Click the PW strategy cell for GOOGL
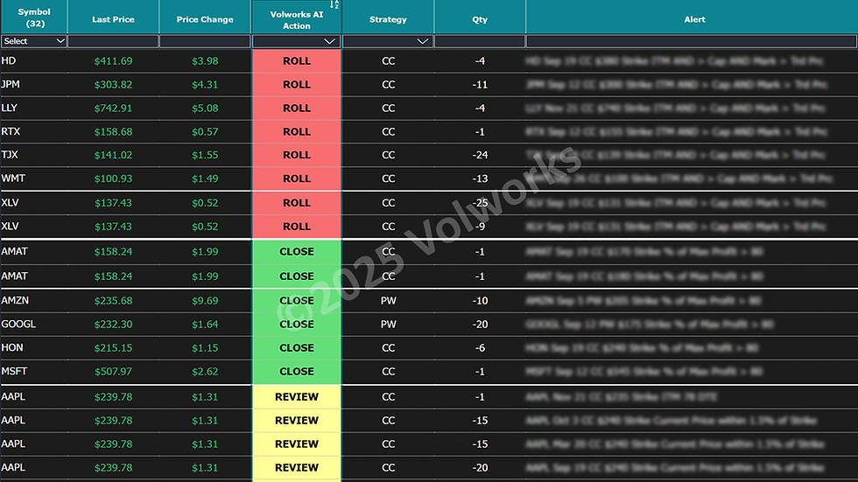858x482 pixels. (x=388, y=324)
